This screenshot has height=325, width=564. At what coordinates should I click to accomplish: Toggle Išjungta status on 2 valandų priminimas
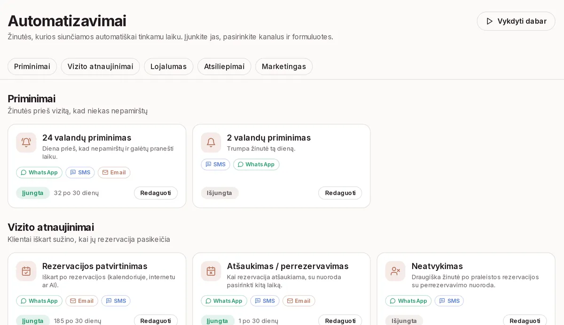[219, 193]
